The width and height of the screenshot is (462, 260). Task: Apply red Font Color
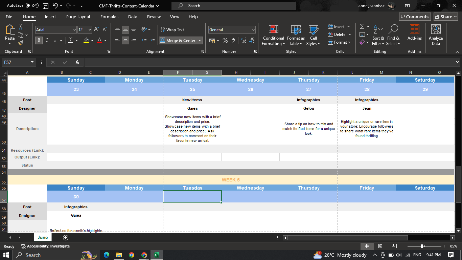99,40
